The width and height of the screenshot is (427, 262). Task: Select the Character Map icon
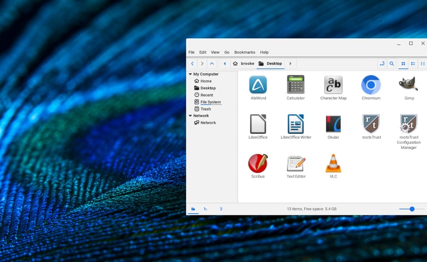tap(333, 85)
